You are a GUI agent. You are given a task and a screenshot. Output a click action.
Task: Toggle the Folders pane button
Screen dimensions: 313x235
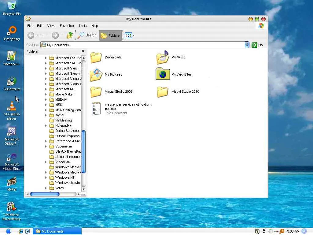[110, 35]
